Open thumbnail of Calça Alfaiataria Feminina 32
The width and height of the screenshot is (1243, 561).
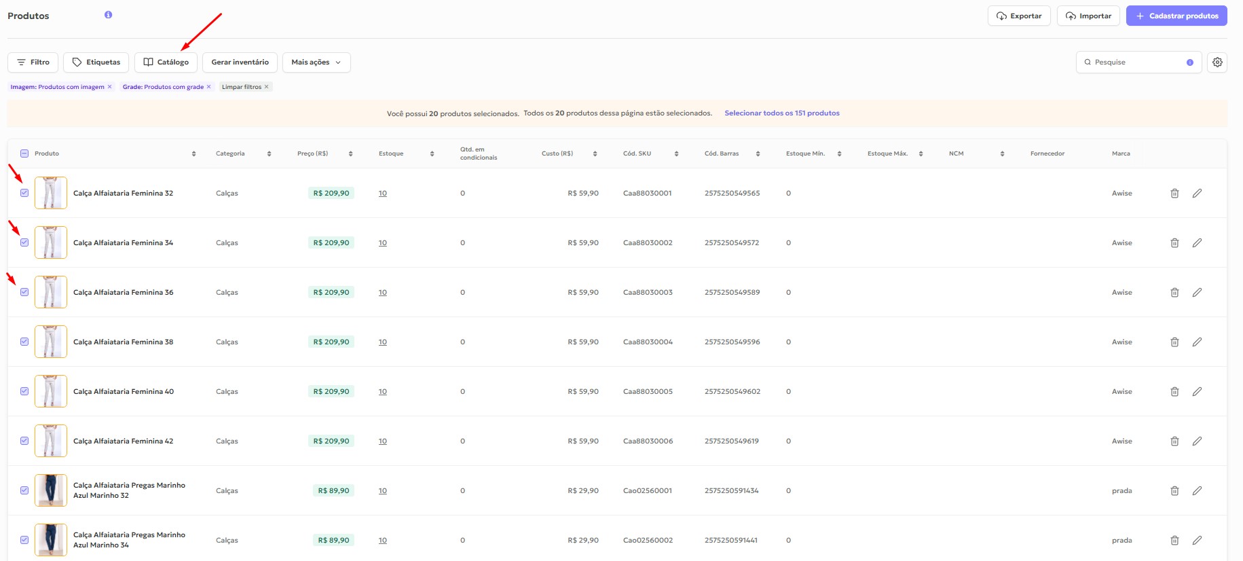point(51,193)
